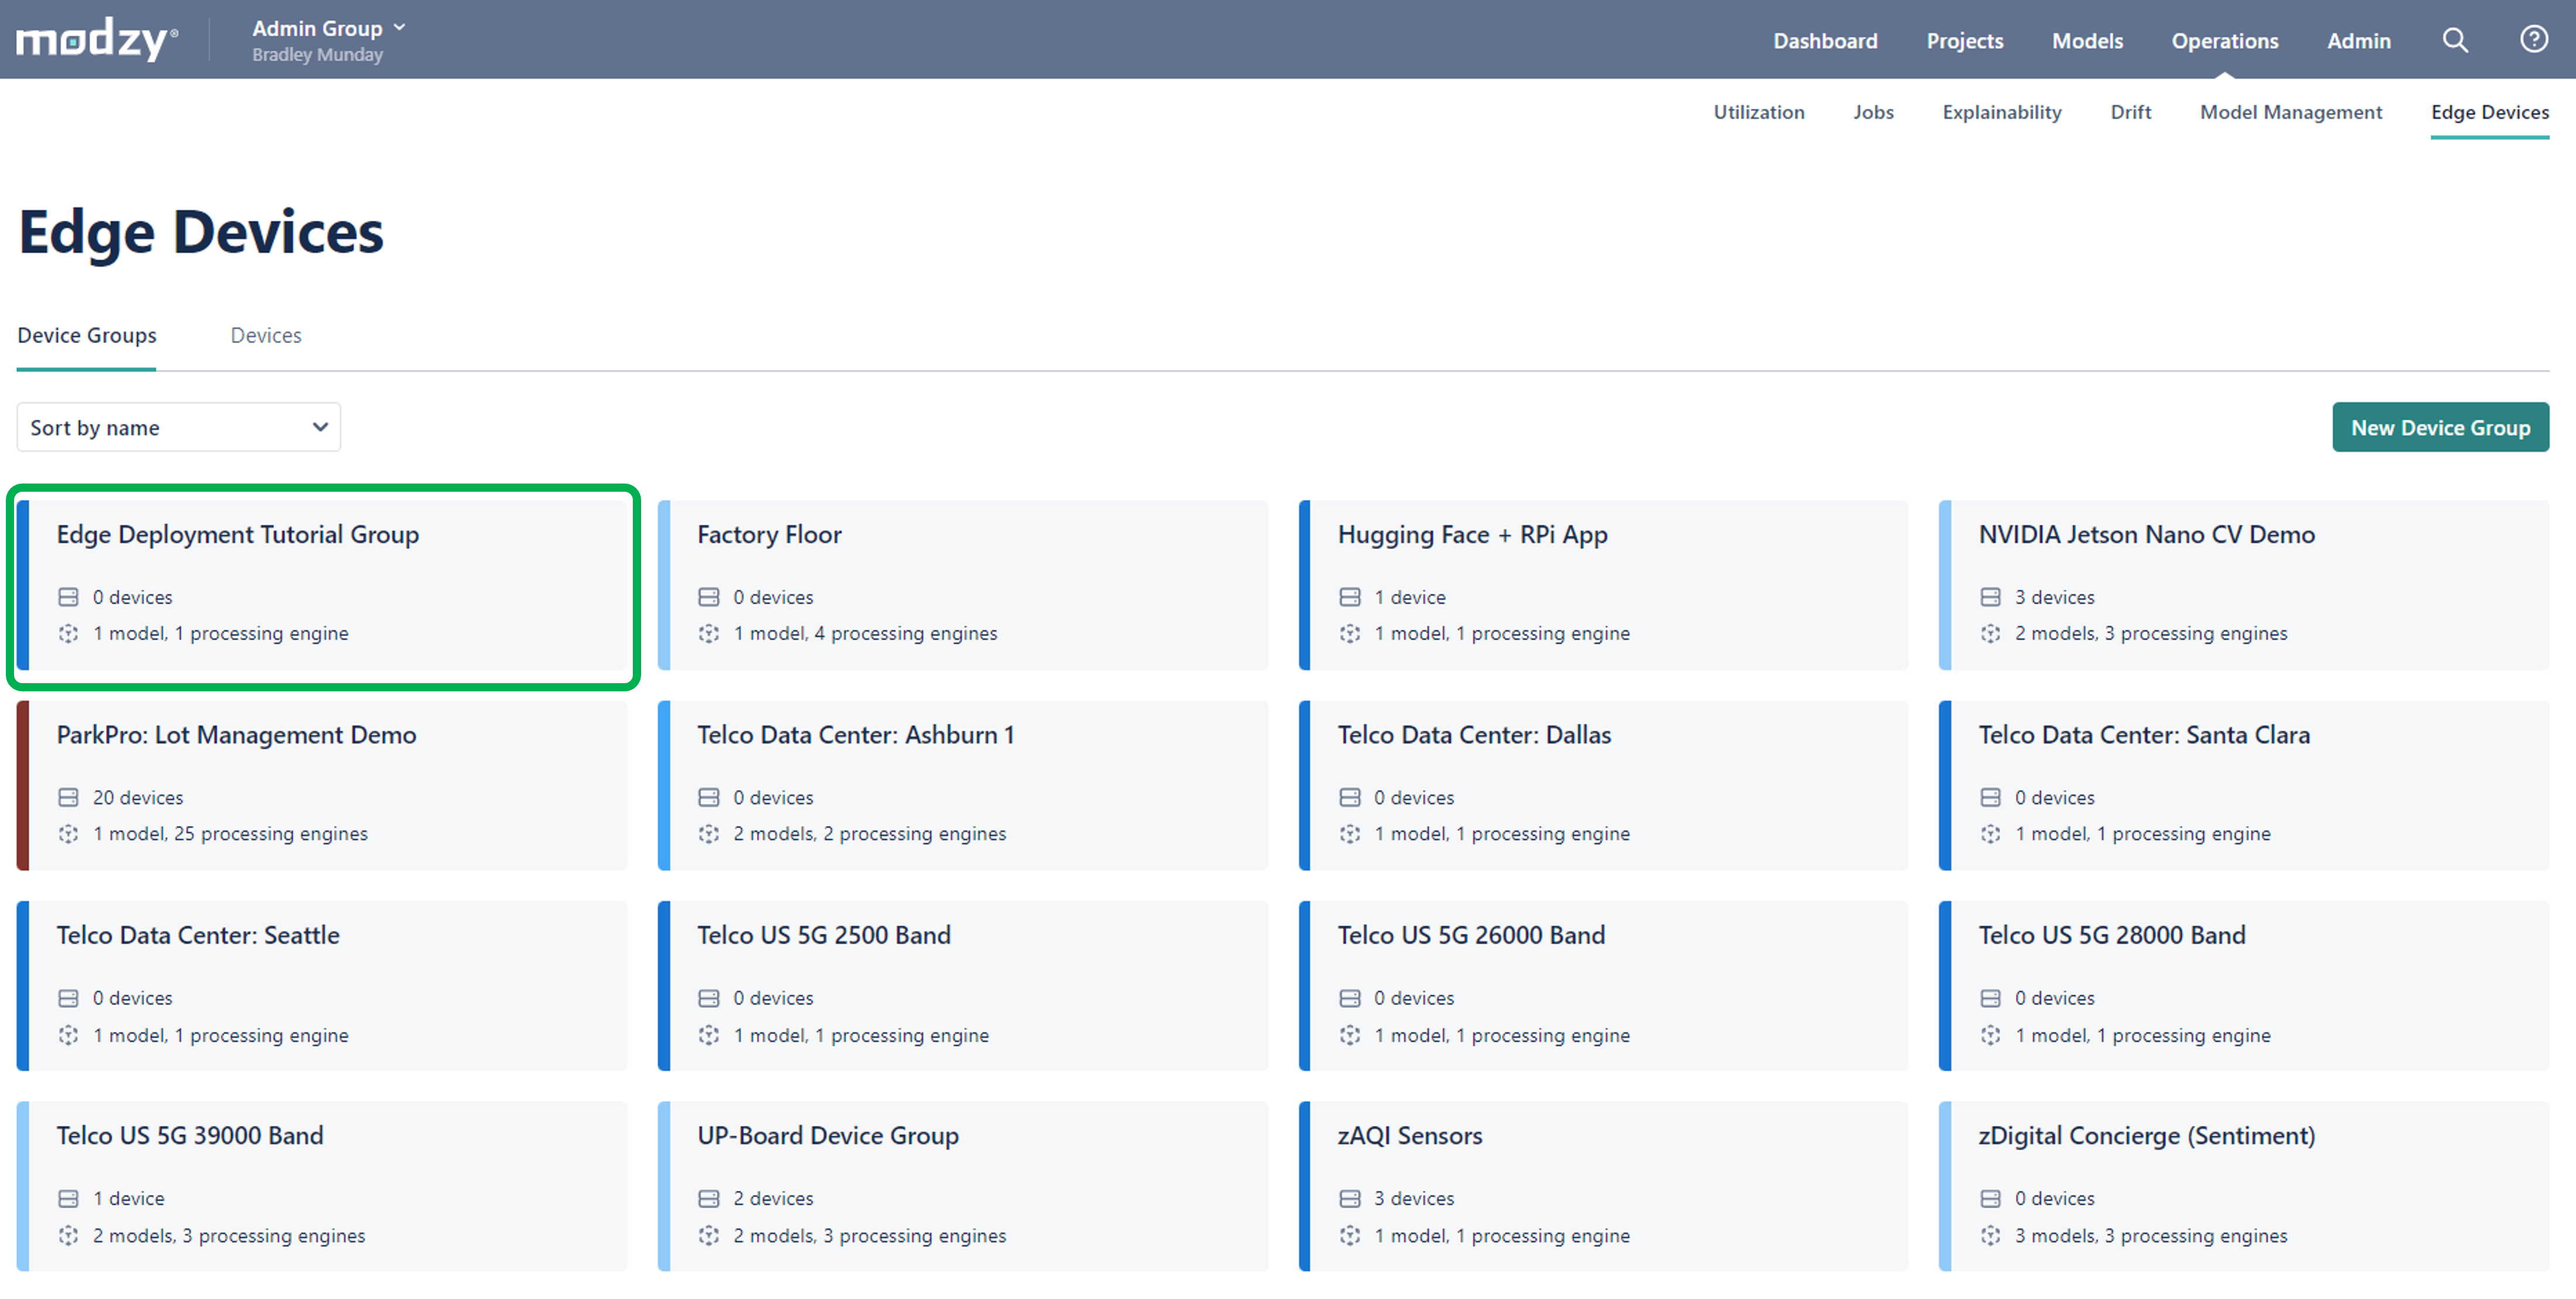Expand the Admin Group account dropdown
This screenshot has height=1299, width=2576.
coord(318,29)
